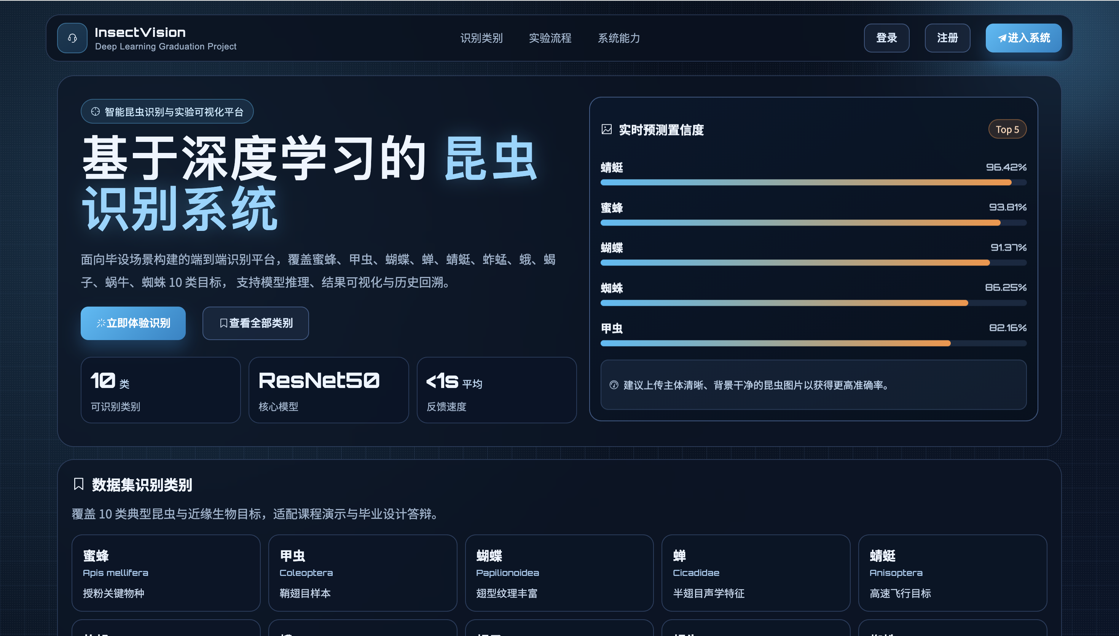Click the Top 5 badge
This screenshot has width=1119, height=636.
click(x=1007, y=129)
